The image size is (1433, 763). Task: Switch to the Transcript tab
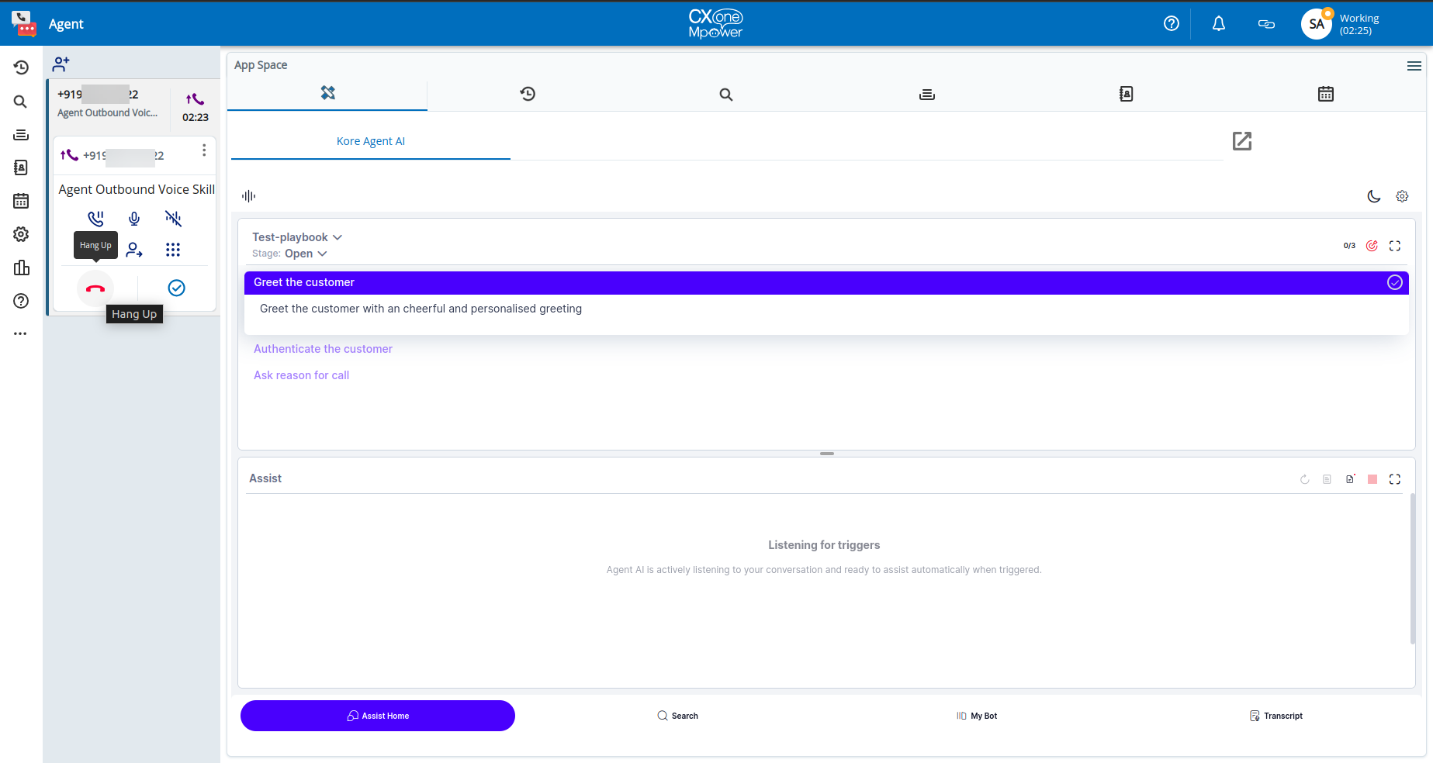1276,716
